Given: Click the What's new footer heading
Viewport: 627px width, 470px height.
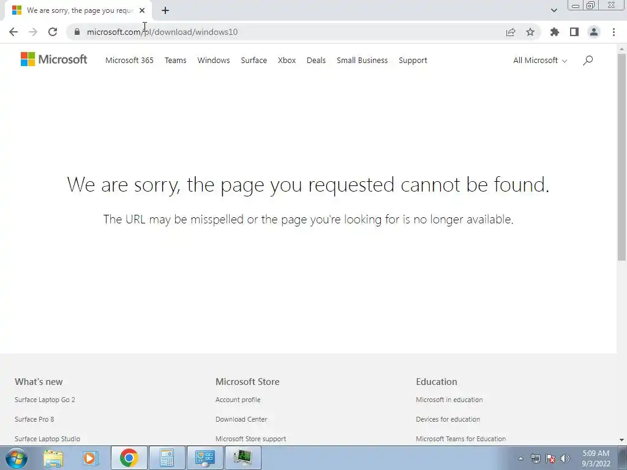Looking at the screenshot, I should click(x=39, y=382).
